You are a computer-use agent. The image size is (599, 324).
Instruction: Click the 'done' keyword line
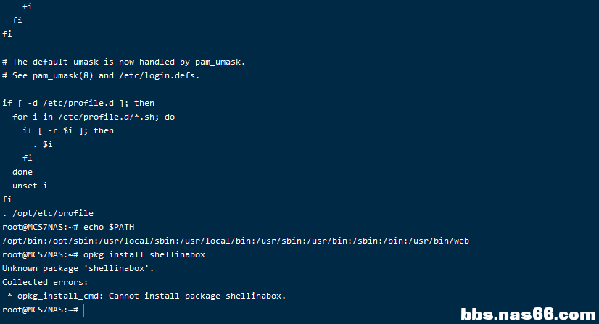[x=22, y=172]
